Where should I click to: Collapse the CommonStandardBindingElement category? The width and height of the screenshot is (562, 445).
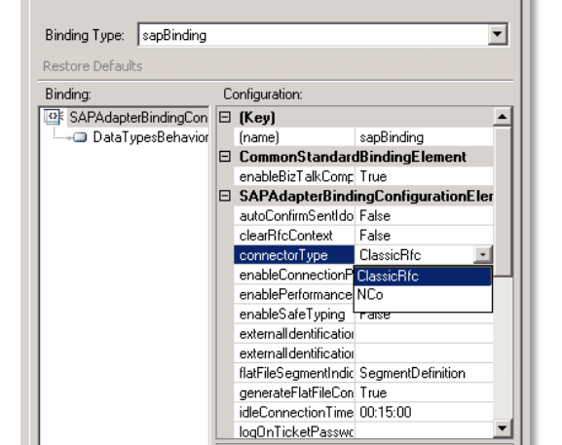click(225, 157)
